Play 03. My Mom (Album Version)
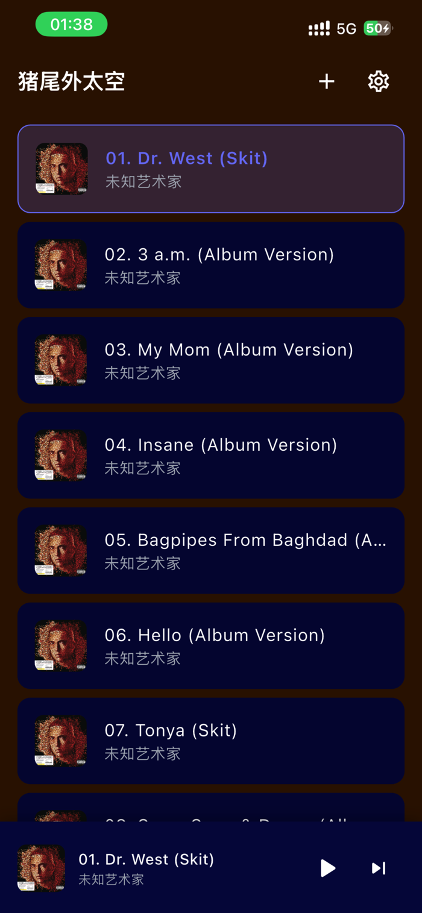This screenshot has height=913, width=422. 211,360
